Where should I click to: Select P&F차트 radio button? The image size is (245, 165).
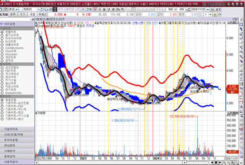2,71
